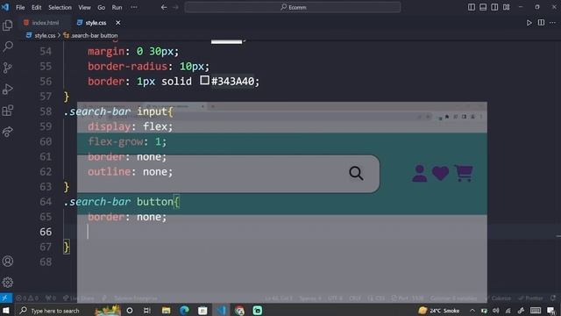Screen dimensions: 561x316
Task: Open the Explorer view in activity bar
Action: [8, 25]
